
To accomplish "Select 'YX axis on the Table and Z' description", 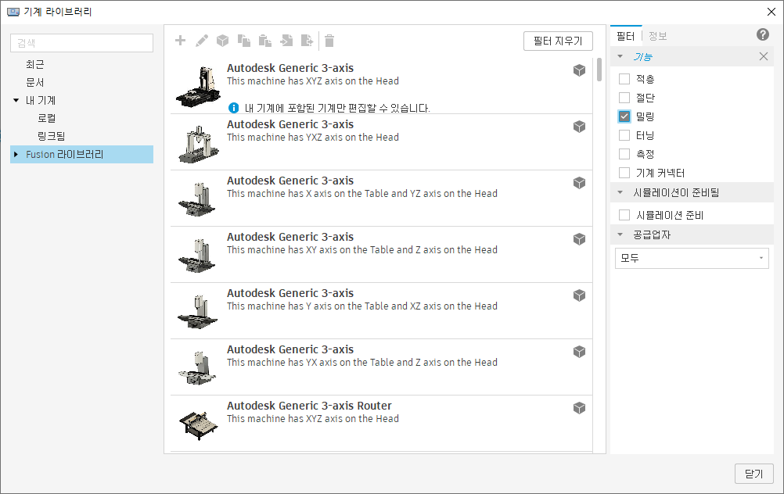I will pyautogui.click(x=361, y=363).
